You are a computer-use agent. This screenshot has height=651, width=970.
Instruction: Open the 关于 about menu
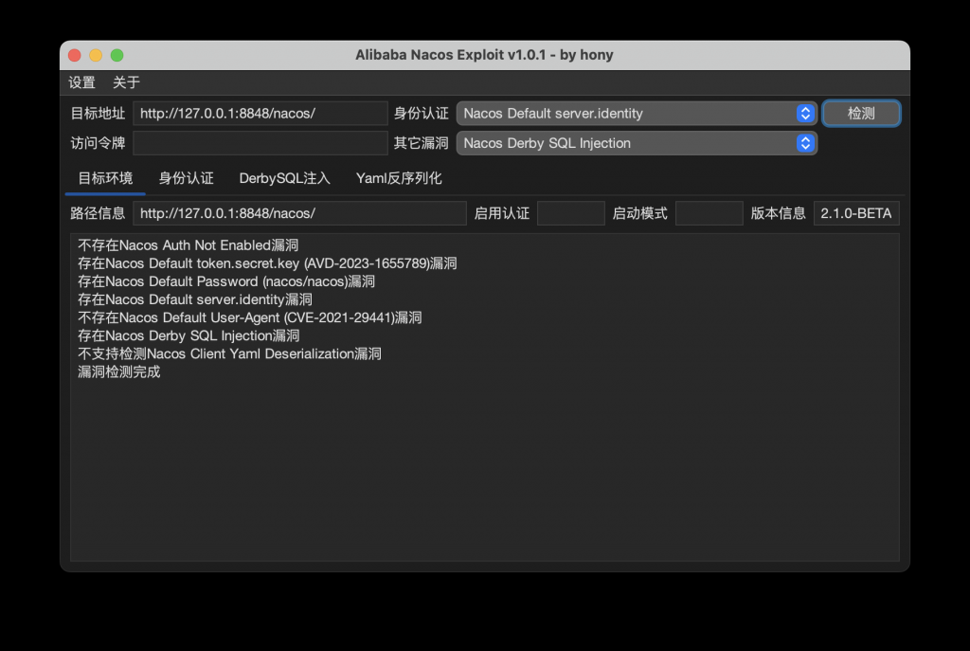pos(126,82)
